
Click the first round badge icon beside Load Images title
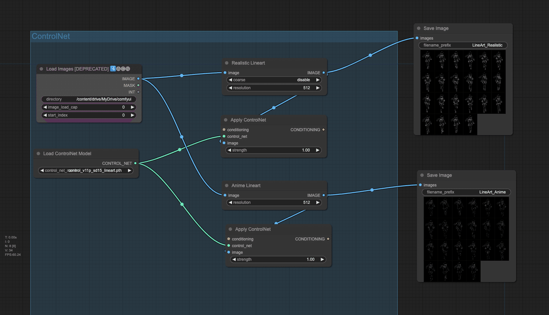(118, 69)
